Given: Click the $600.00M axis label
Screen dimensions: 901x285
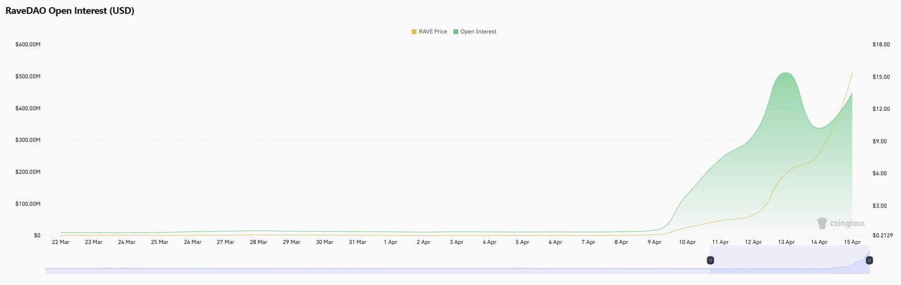Looking at the screenshot, I should coord(28,44).
